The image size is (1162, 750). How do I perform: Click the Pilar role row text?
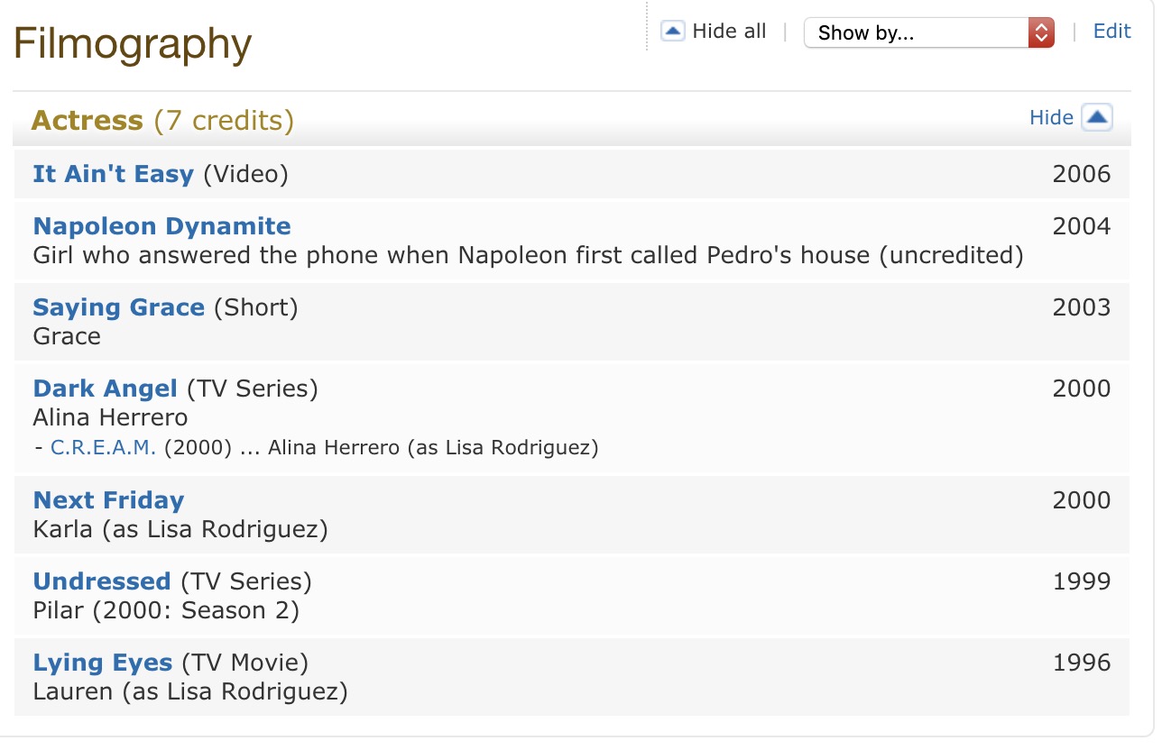[166, 610]
